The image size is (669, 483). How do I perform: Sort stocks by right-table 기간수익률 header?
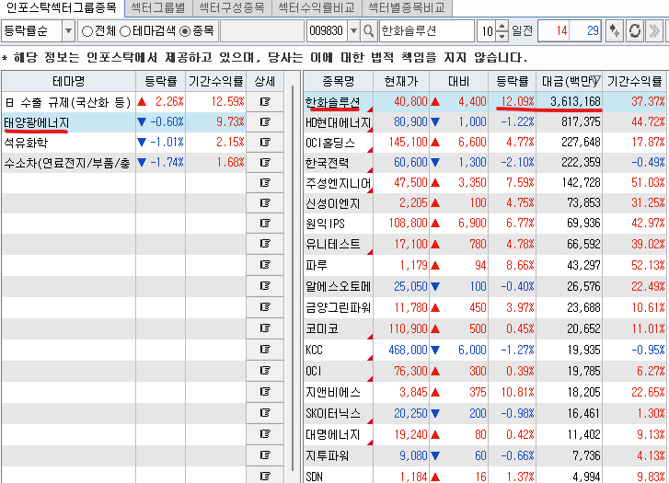pos(635,81)
